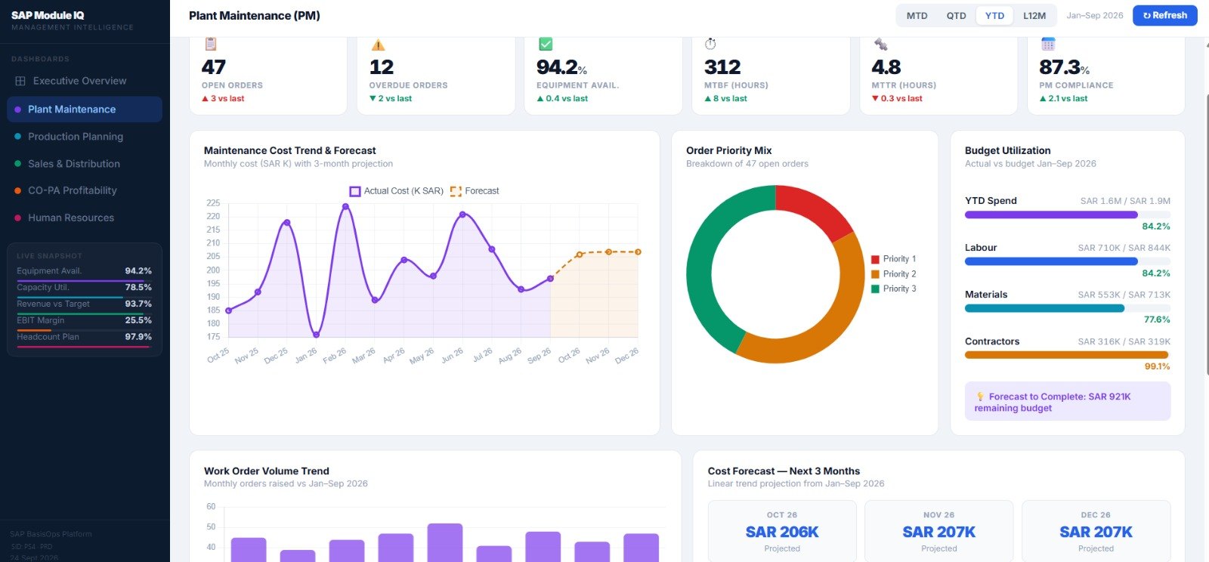The height and width of the screenshot is (562, 1209).
Task: Click the OCT 26 SAR 206K projection card
Action: tap(782, 531)
